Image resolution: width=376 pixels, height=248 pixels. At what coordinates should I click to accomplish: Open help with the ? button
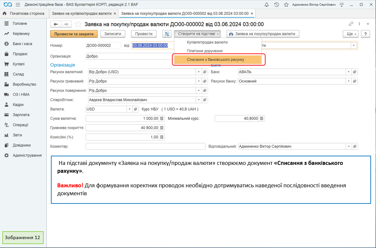click(365, 34)
